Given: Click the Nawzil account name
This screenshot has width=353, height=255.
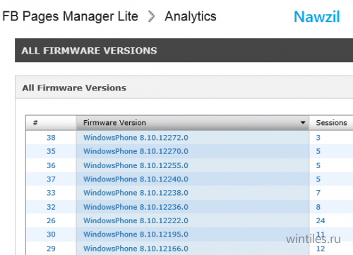Looking at the screenshot, I should pyautogui.click(x=317, y=17).
